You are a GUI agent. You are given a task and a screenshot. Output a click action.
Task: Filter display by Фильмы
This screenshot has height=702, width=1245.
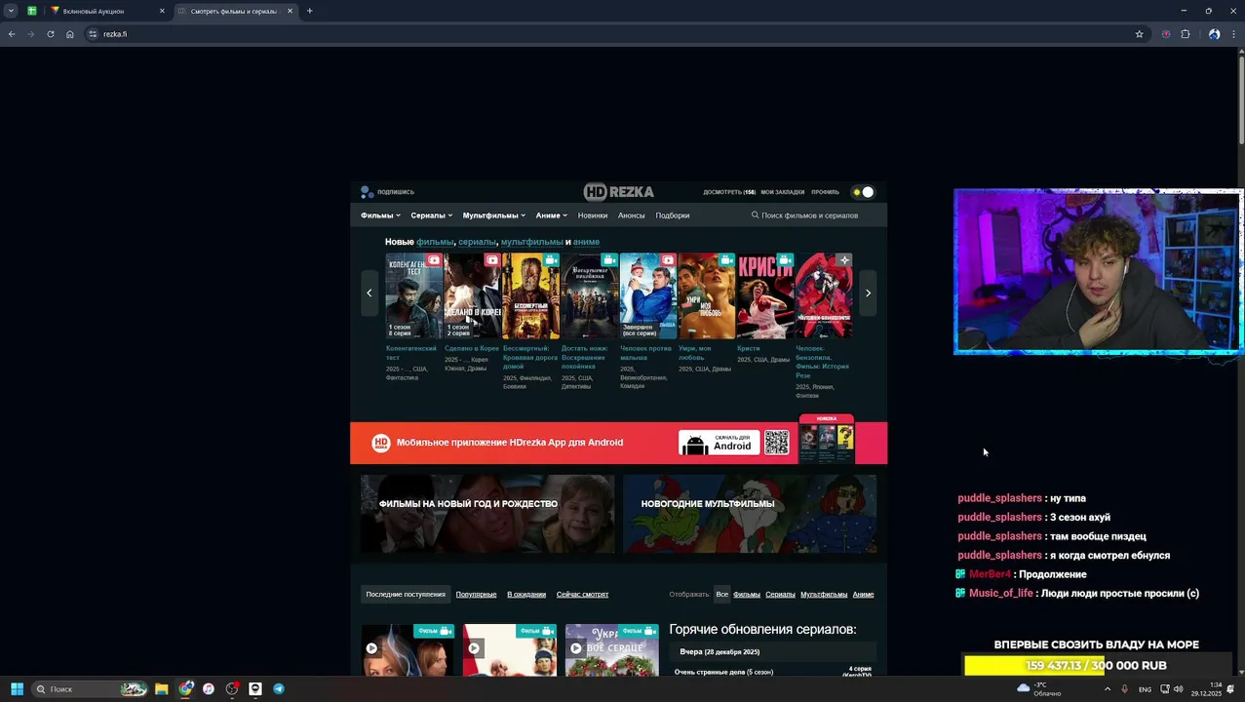[747, 594]
